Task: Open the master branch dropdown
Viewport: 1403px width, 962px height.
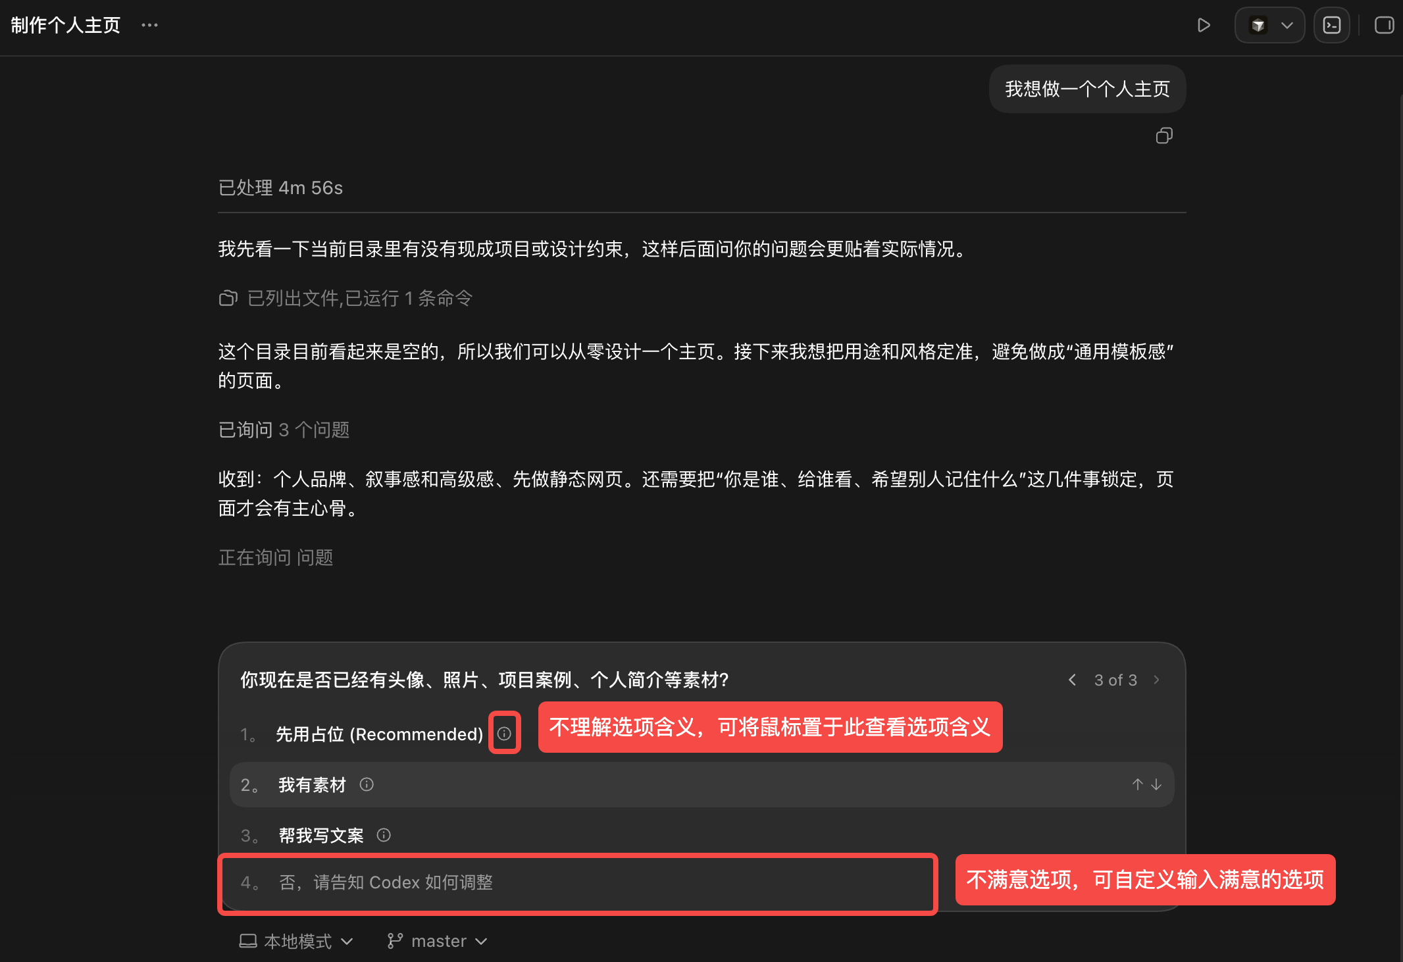Action: [438, 941]
